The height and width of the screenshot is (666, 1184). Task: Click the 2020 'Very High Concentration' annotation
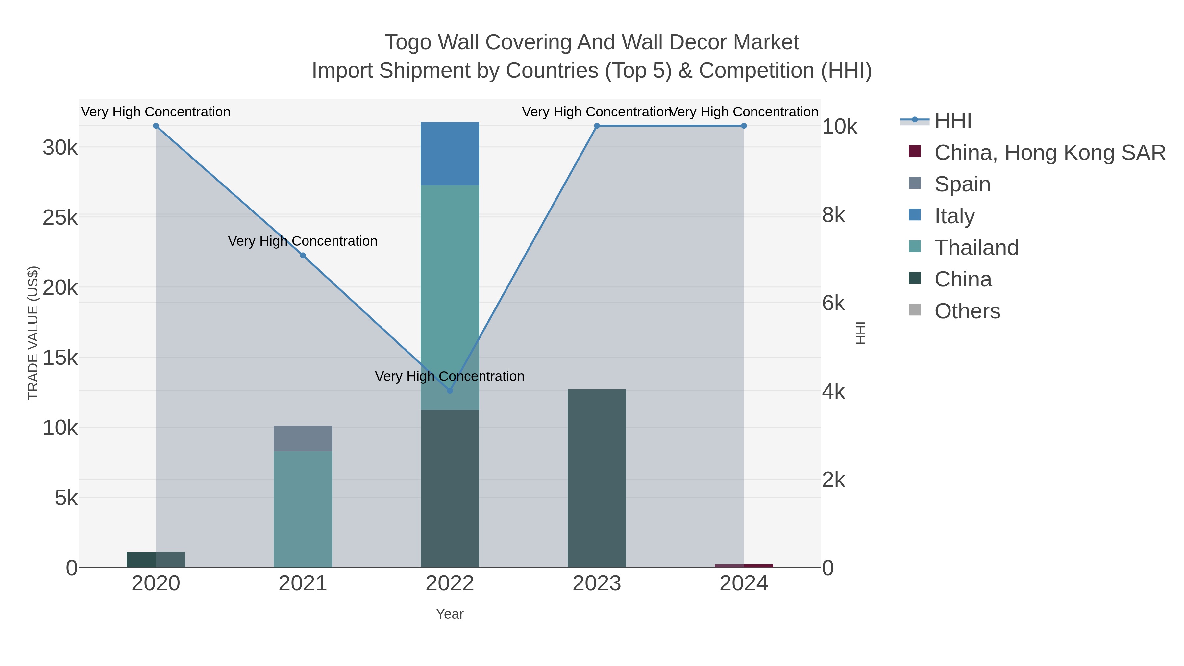pyautogui.click(x=156, y=112)
